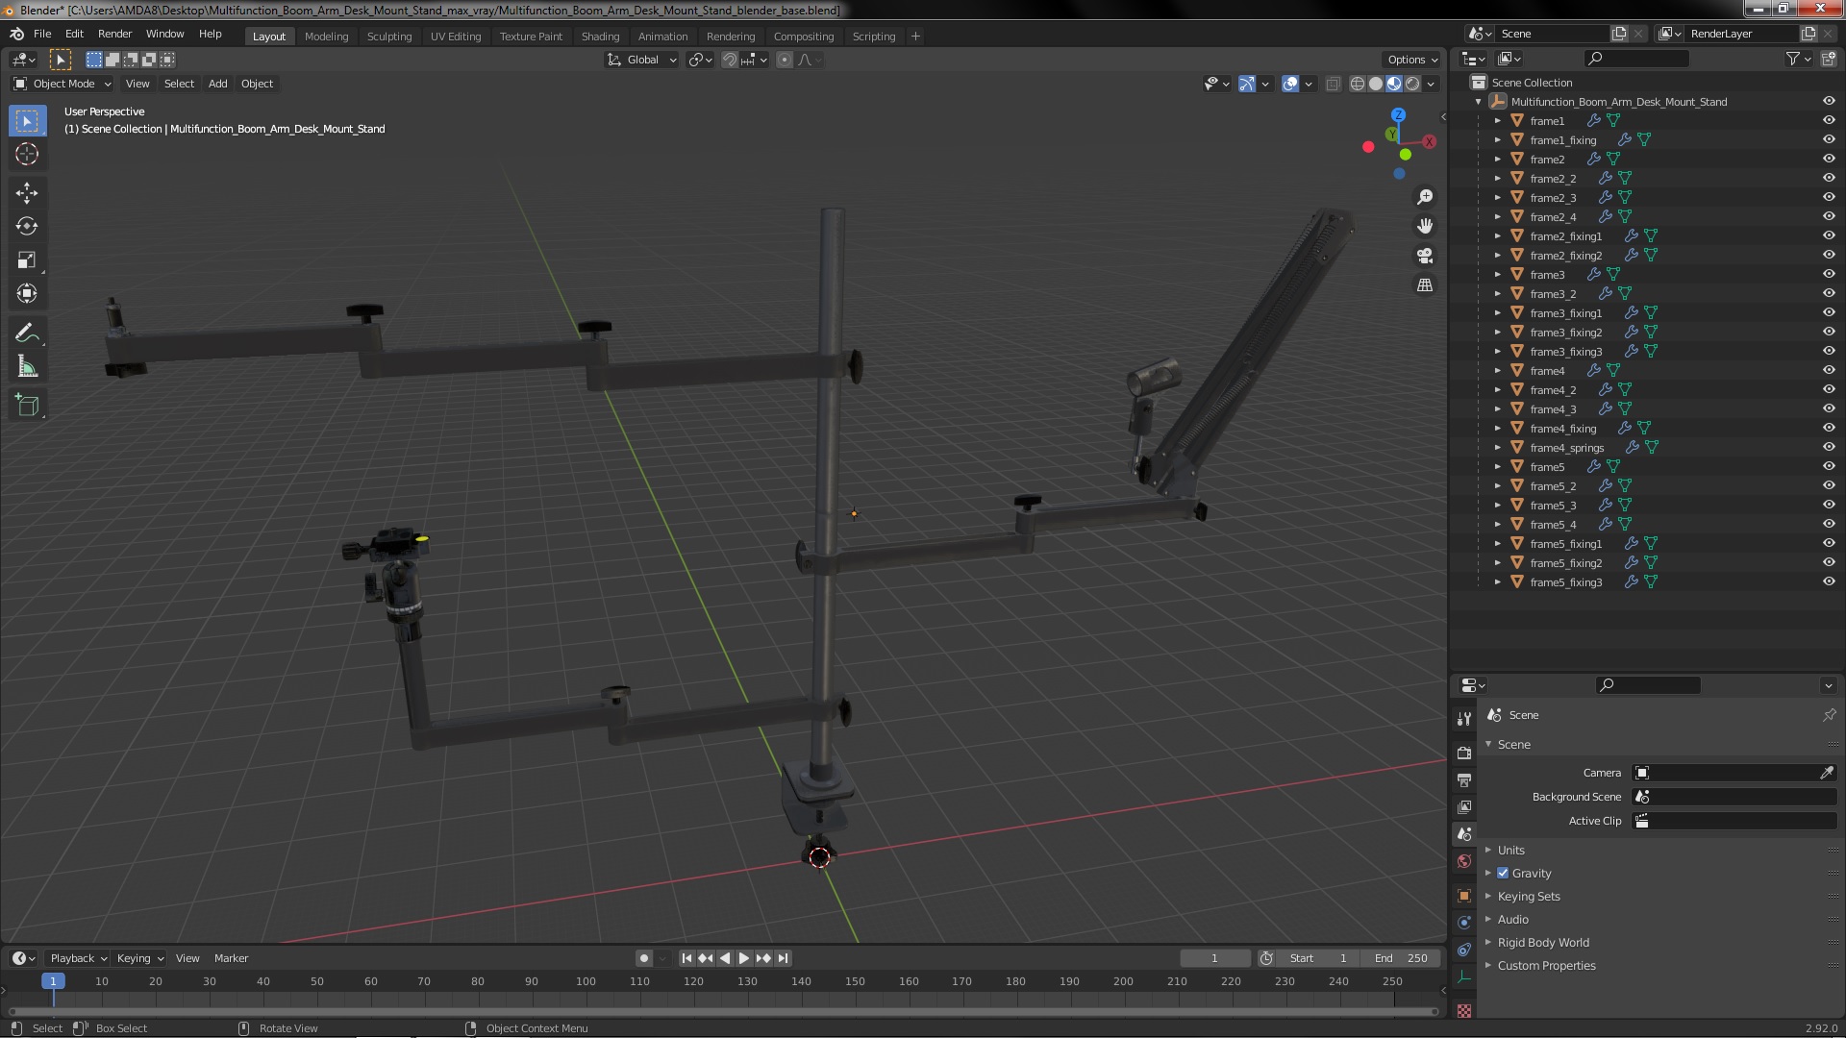
Task: Switch to the Shading workspace tab
Action: pos(600,36)
